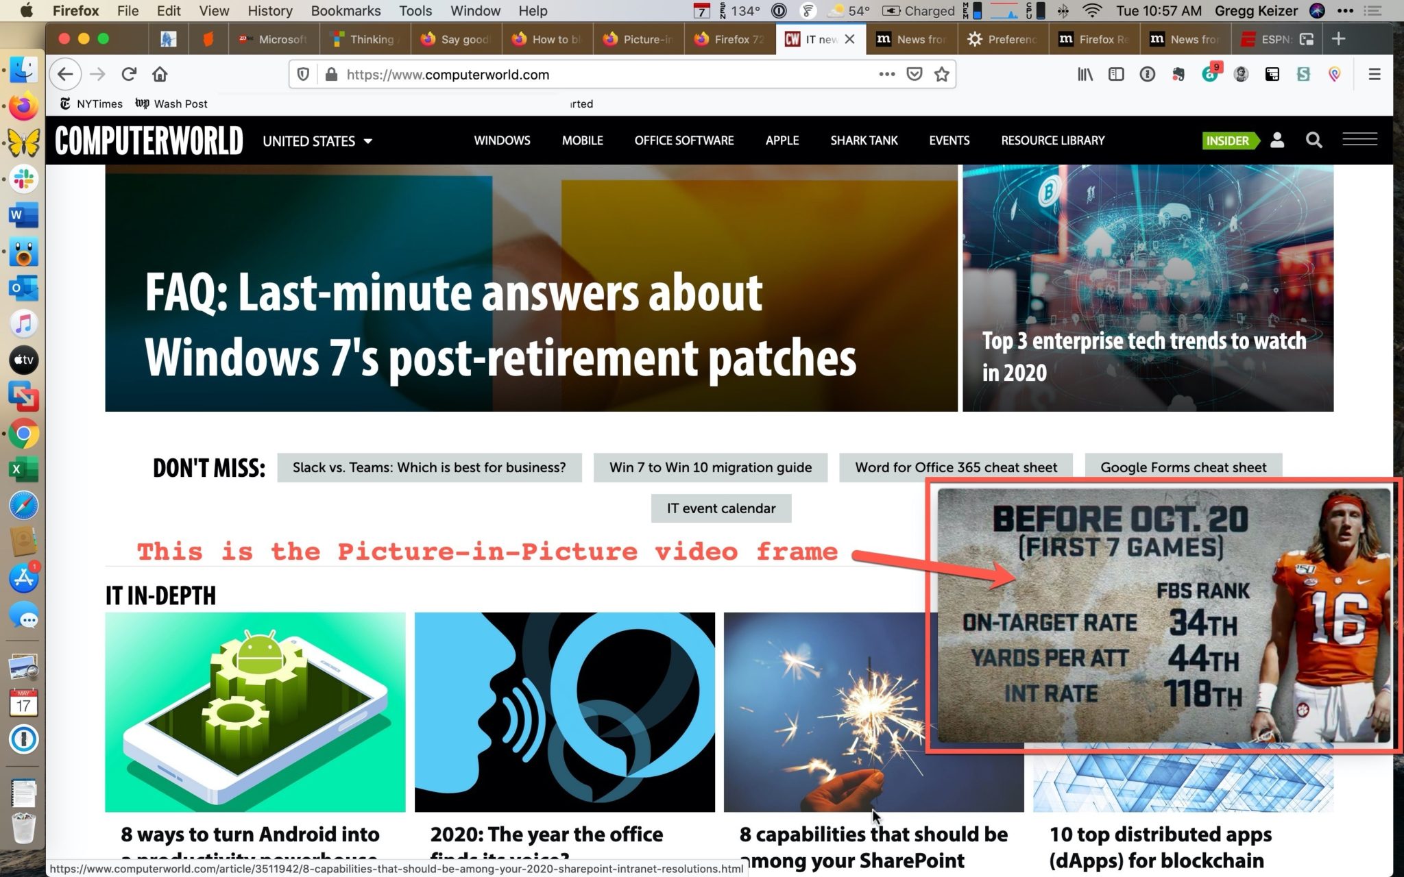Save the page to Pocket
This screenshot has height=877, width=1404.
915,74
